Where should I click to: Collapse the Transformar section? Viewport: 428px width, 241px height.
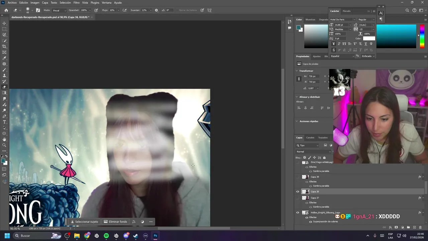click(x=297, y=71)
